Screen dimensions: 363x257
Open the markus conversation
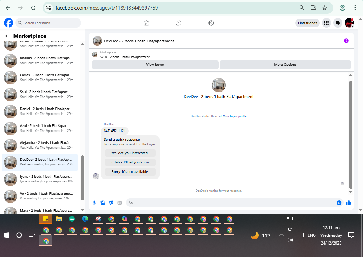(40, 60)
